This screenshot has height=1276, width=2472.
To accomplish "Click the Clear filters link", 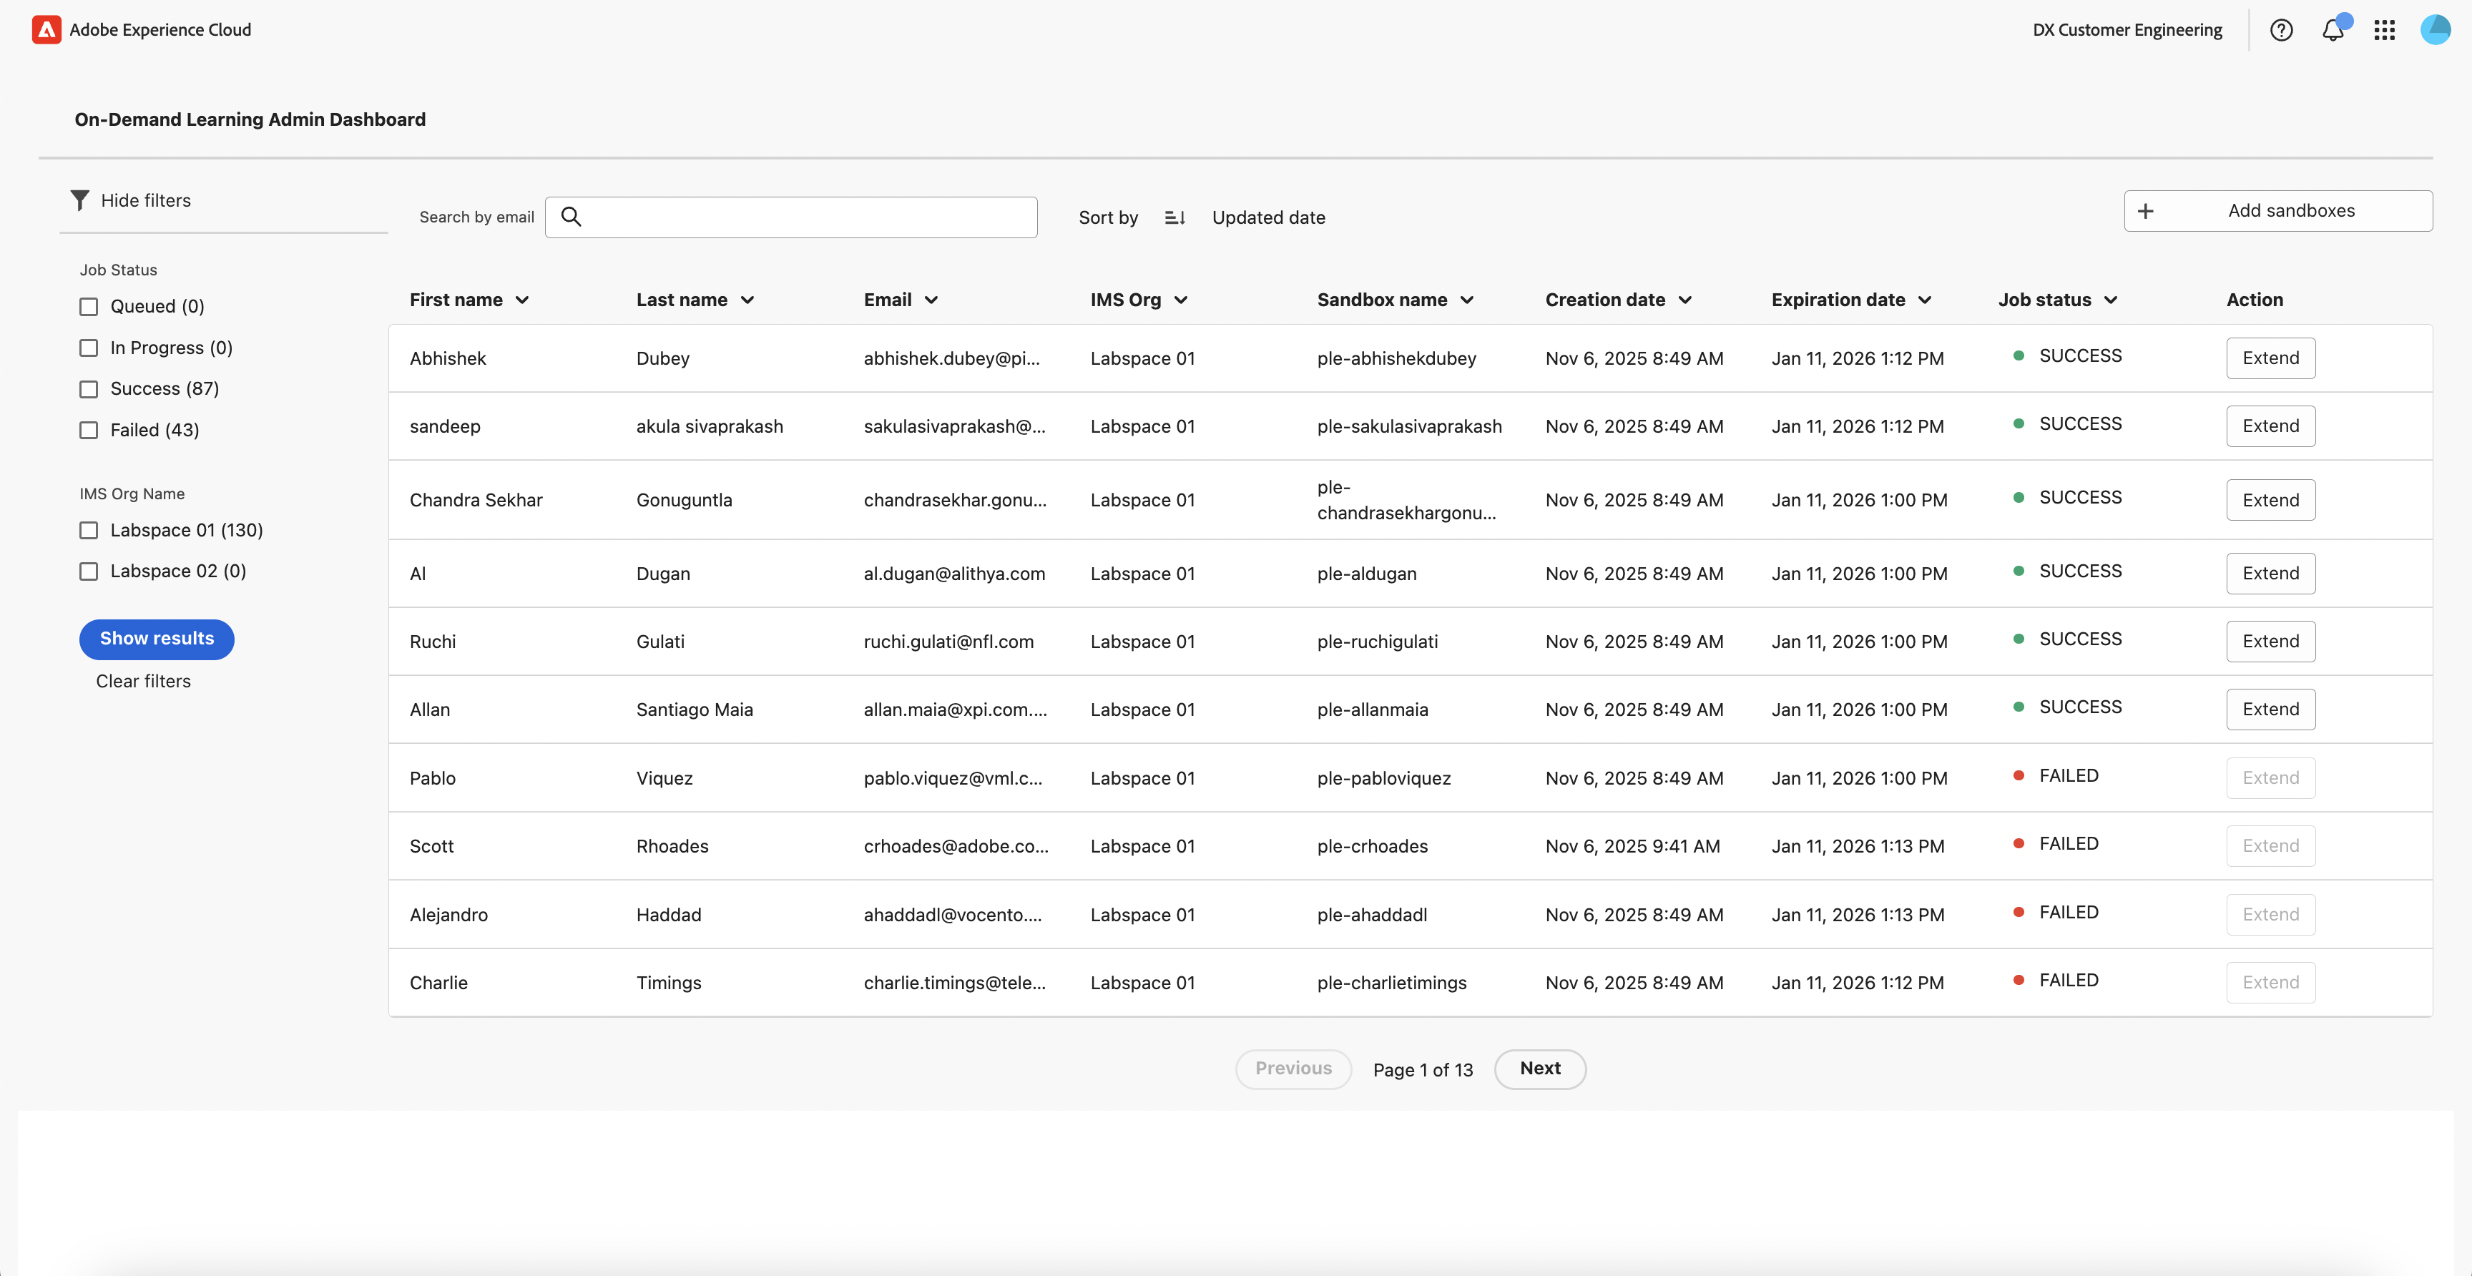I will click(143, 681).
